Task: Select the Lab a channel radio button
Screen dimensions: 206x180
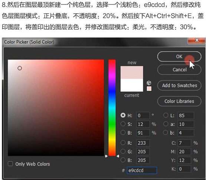Action: tap(166, 124)
